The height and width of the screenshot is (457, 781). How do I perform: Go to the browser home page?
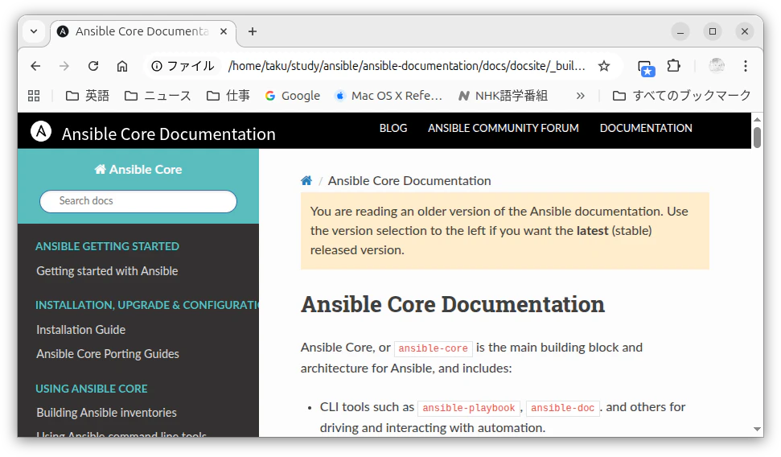click(122, 66)
